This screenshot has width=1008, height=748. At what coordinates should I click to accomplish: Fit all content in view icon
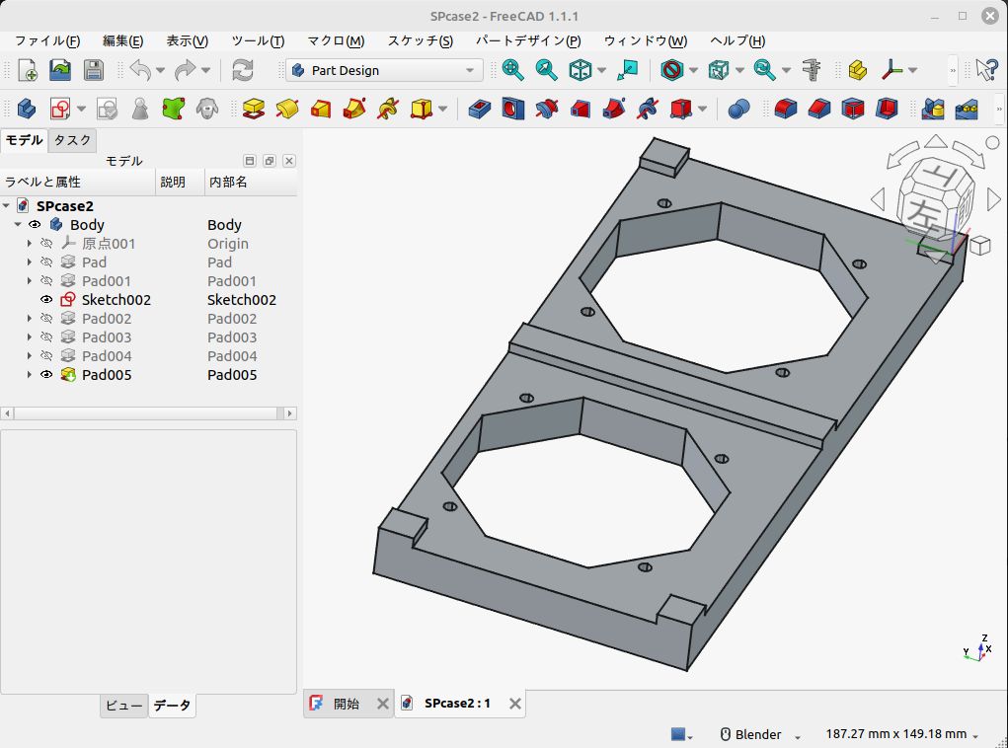[x=513, y=70]
